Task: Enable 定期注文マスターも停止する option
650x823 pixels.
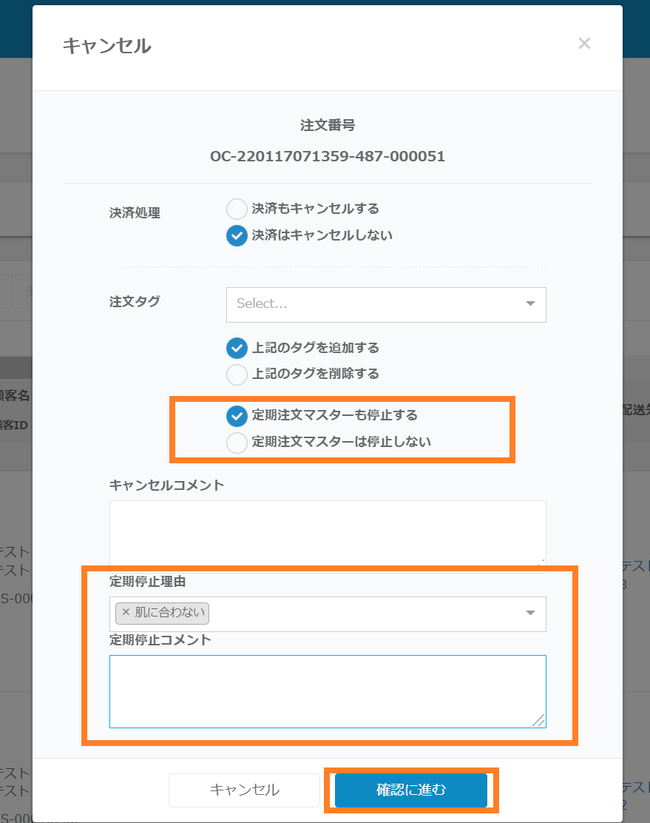Action: 237,415
